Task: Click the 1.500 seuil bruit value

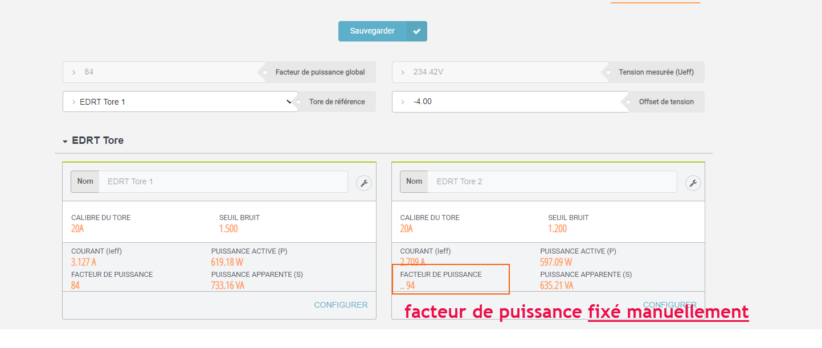Action: 228,229
